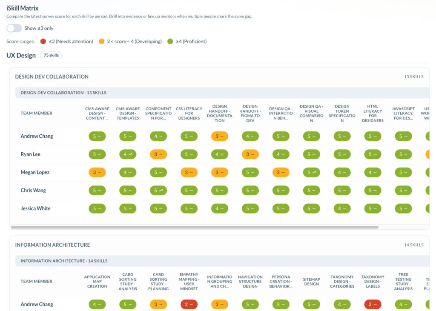Open Jessica White's team member row
Image resolution: width=436 pixels, height=311 pixels.
coord(36,208)
